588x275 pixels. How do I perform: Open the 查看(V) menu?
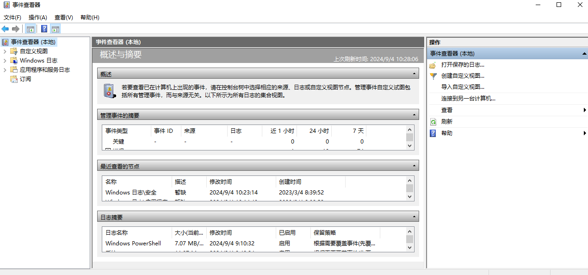point(63,17)
